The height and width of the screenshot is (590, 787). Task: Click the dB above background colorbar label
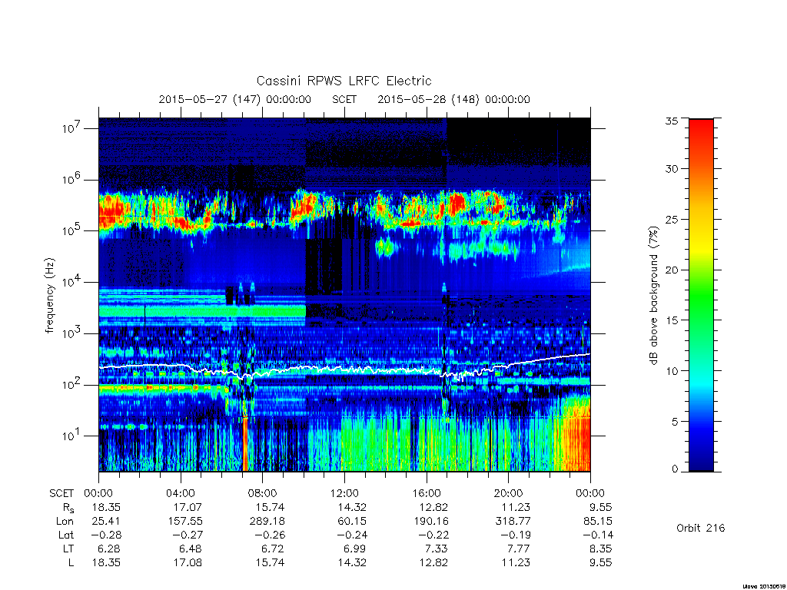click(653, 296)
